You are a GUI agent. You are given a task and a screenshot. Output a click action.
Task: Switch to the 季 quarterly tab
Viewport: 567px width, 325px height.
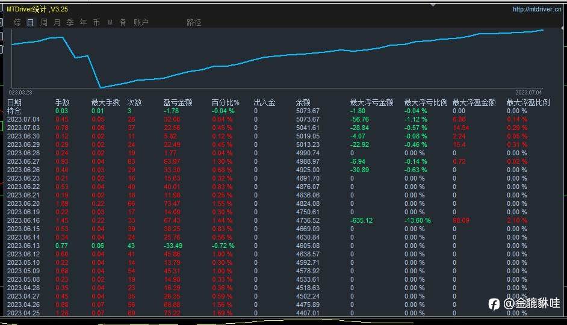tap(70, 22)
